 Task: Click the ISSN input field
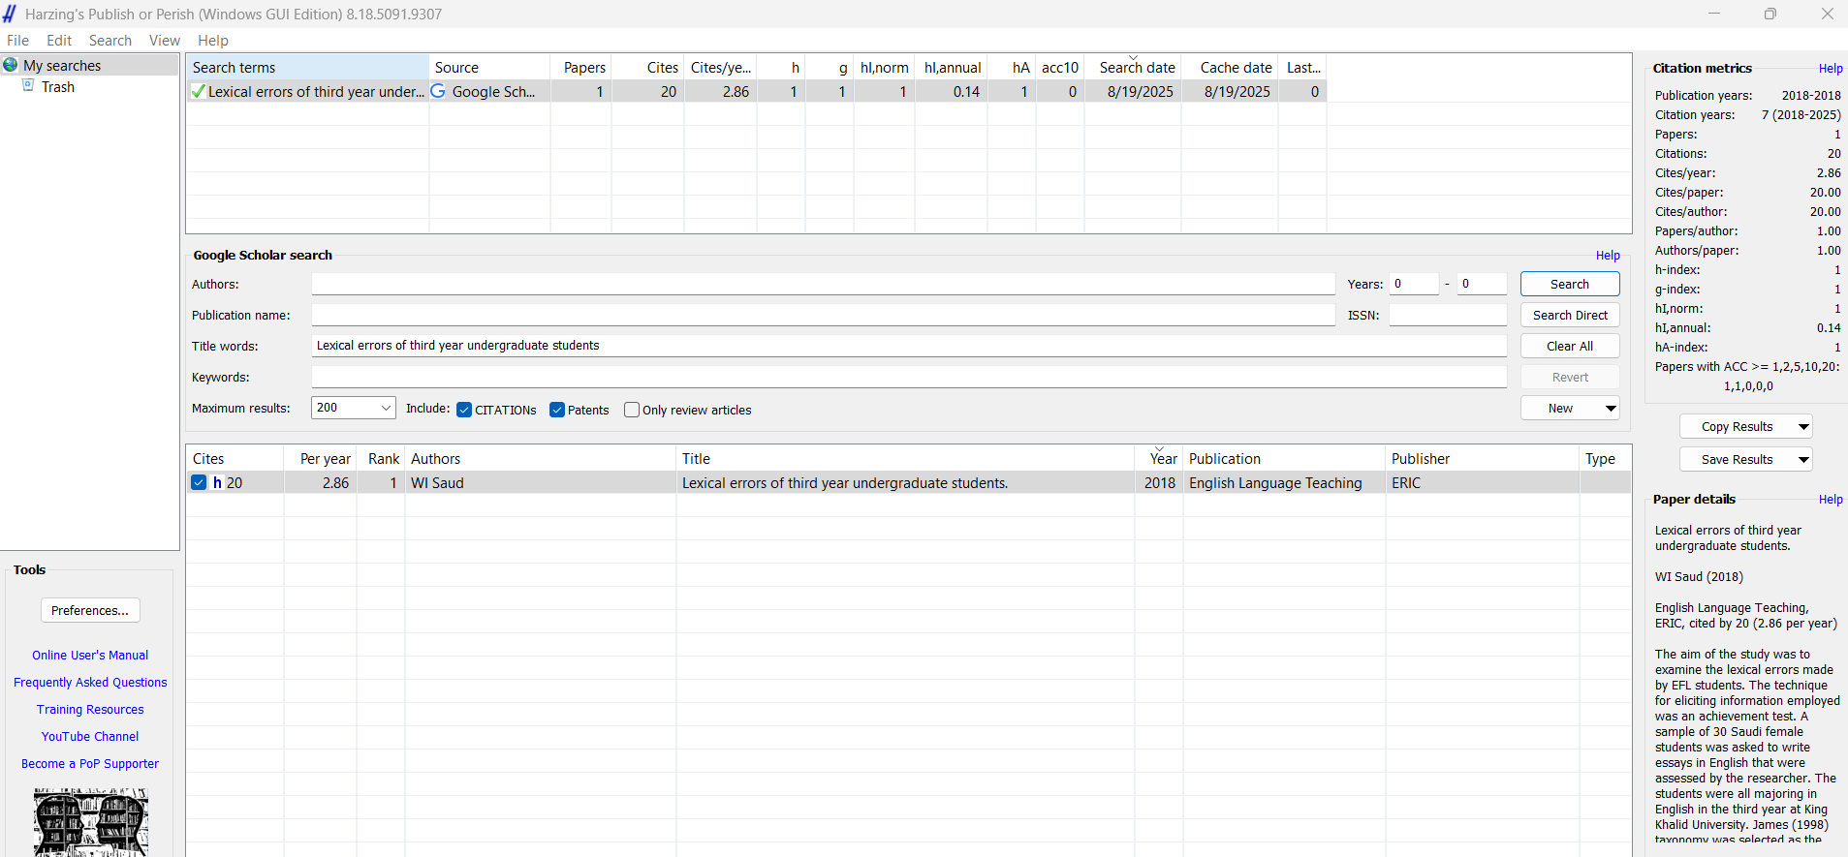(1448, 315)
